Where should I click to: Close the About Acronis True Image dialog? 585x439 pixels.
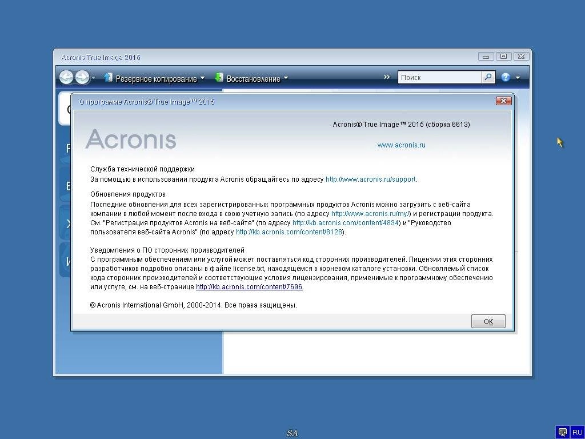pyautogui.click(x=503, y=101)
